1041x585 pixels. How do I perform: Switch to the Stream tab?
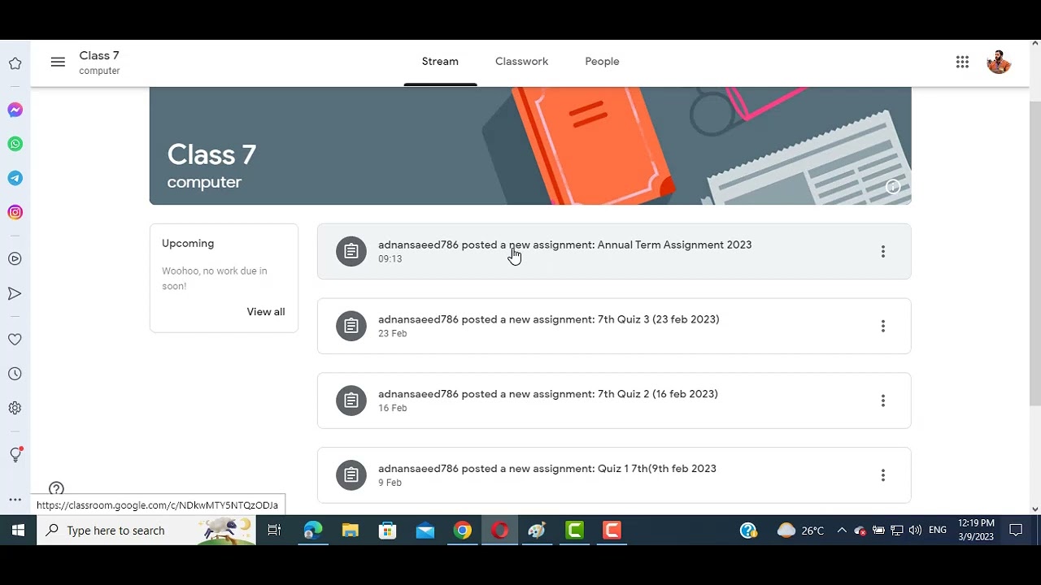(x=440, y=62)
